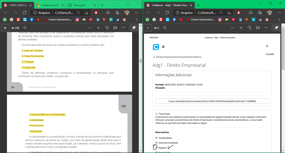Click left PDF scrollbar down arrow
This screenshot has height=153, width=285.
pyautogui.click(x=140, y=151)
